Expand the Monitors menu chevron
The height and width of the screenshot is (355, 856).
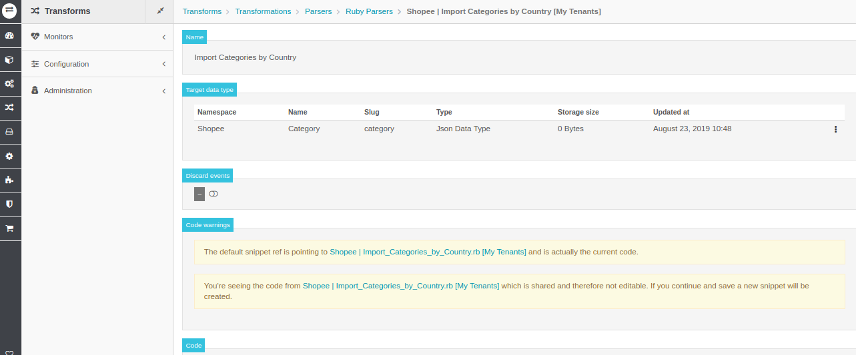pos(163,37)
